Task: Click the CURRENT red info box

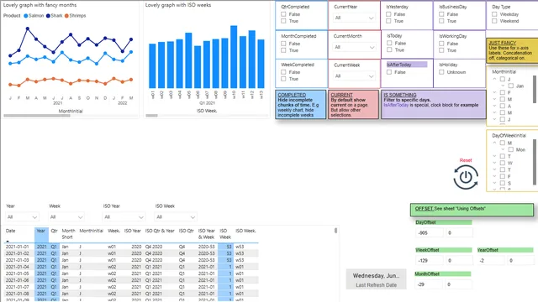Action: 353,104
